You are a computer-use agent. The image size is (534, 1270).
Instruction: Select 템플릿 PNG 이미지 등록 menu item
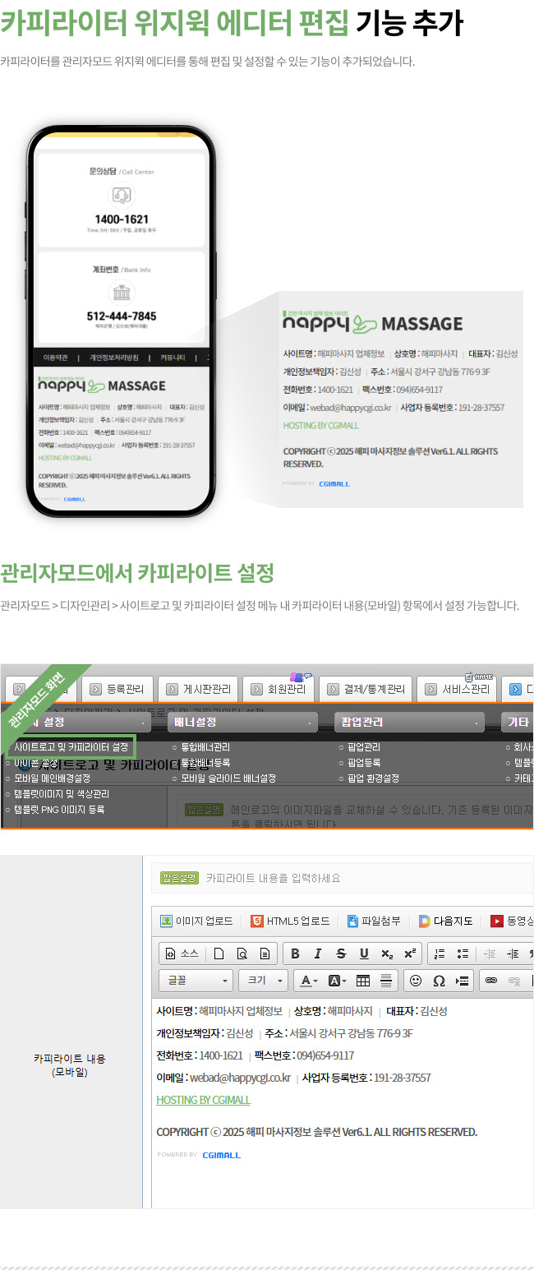tap(59, 810)
